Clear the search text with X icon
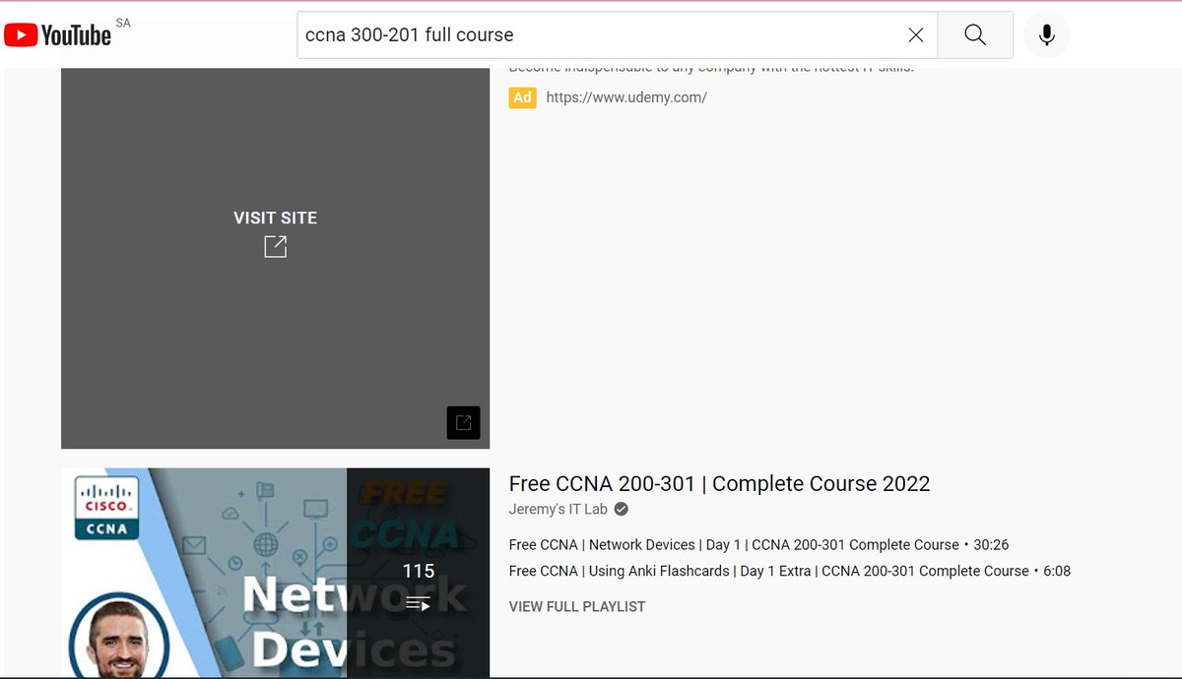This screenshot has width=1182, height=679. [x=916, y=35]
